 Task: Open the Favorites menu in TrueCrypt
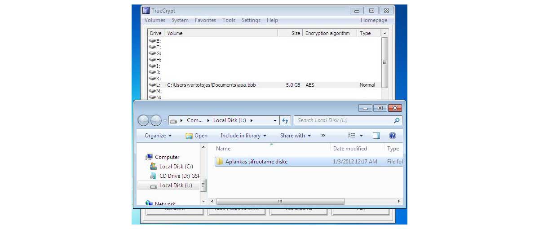pos(205,20)
